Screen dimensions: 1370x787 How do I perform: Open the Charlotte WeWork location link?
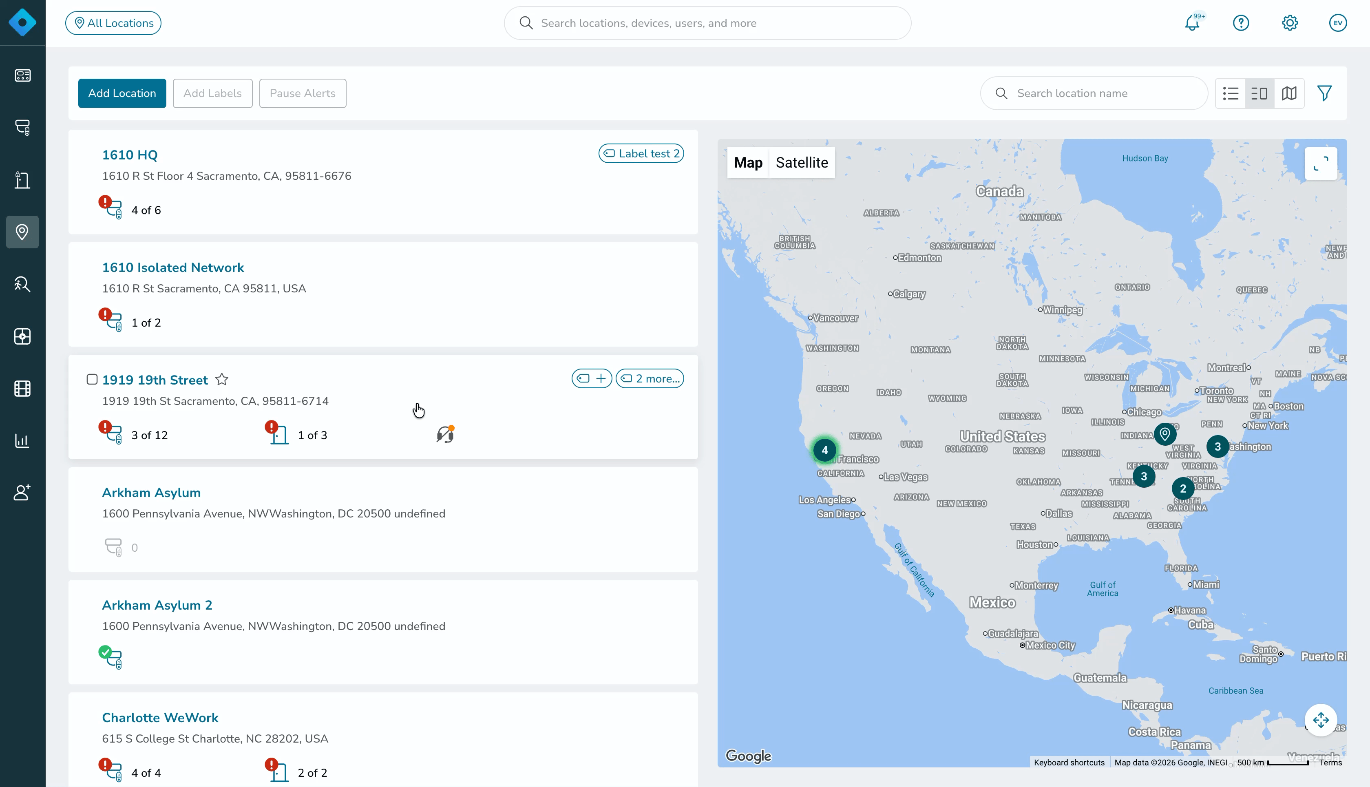(160, 717)
